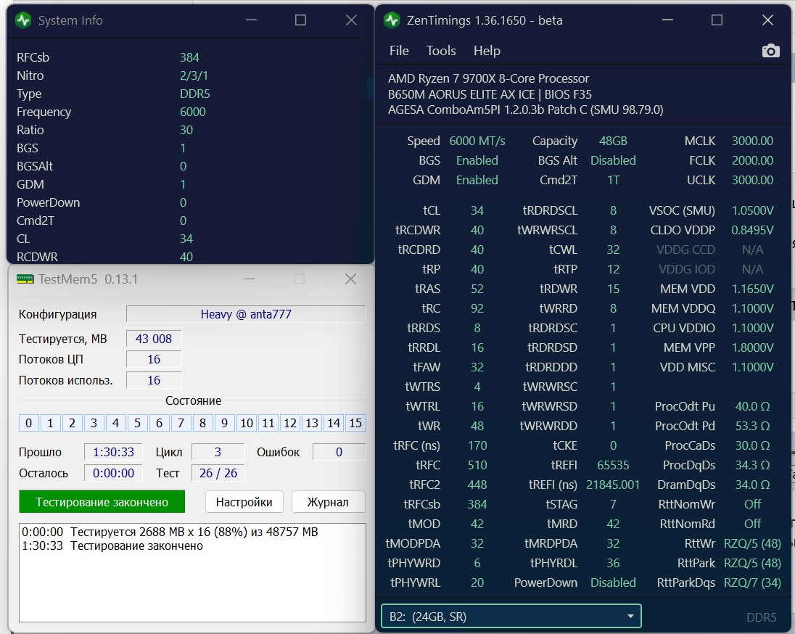This screenshot has width=795, height=634.
Task: Click the VSOC (SMU) value 1.0500V
Action: 752,210
